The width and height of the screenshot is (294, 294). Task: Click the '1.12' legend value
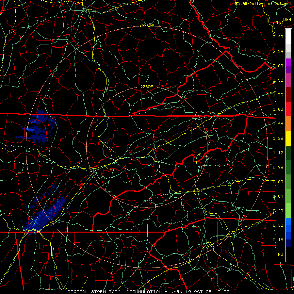[x=278, y=153]
